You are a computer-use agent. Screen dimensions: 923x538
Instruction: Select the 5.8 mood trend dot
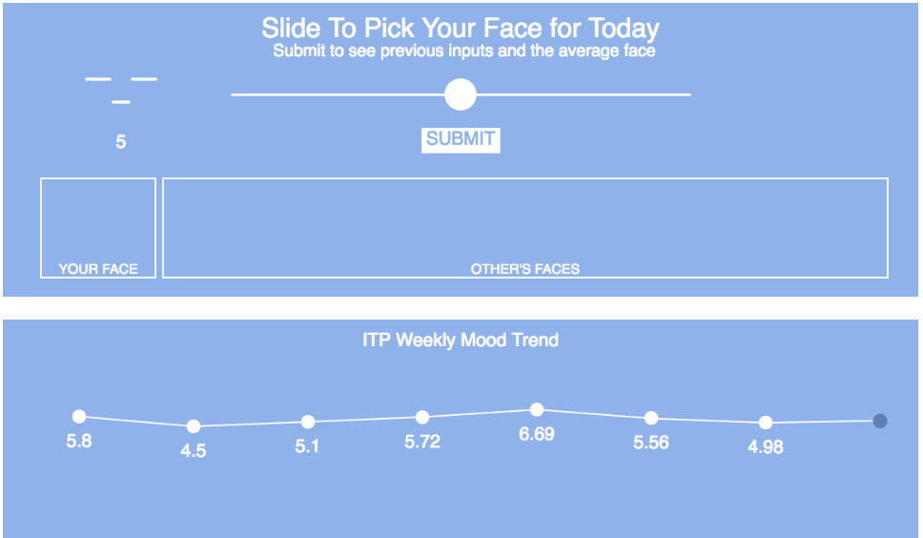[x=79, y=416]
